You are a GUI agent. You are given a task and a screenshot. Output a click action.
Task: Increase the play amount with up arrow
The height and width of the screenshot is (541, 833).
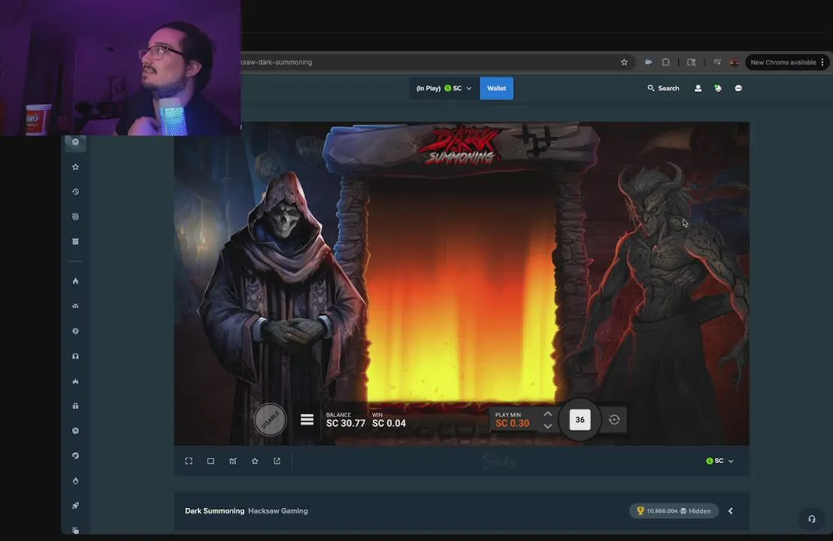pos(548,413)
